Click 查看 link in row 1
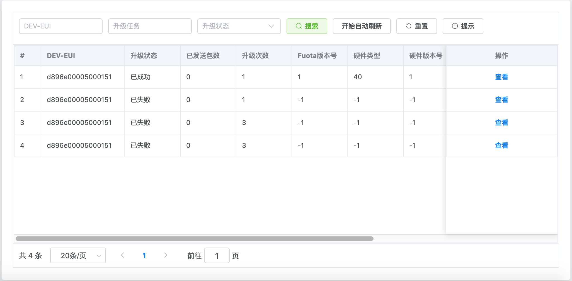Image resolution: width=572 pixels, height=281 pixels. [x=501, y=77]
